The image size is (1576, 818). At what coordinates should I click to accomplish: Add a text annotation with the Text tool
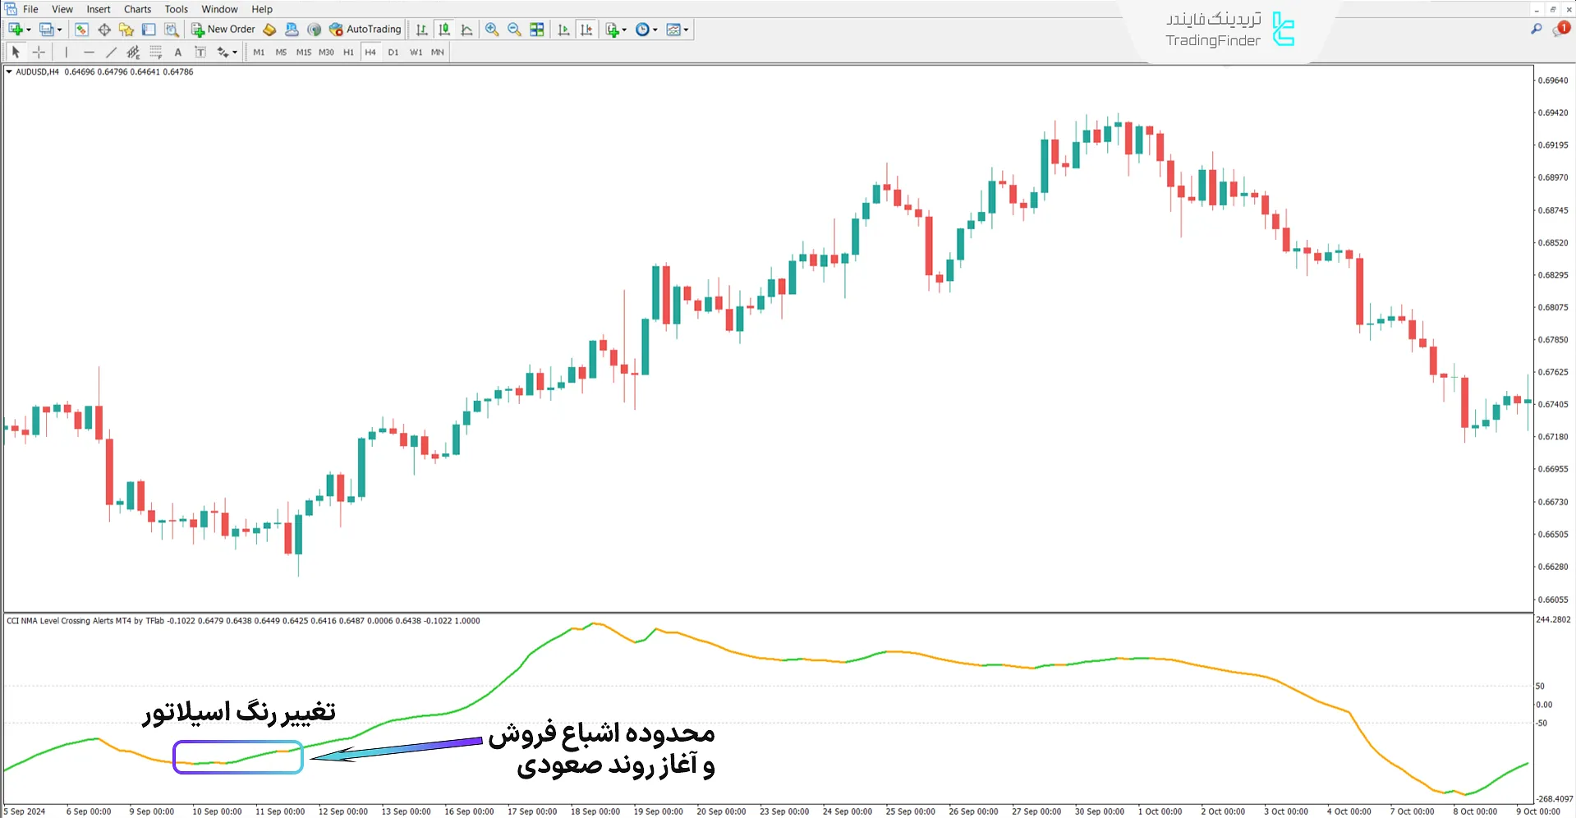pyautogui.click(x=178, y=52)
